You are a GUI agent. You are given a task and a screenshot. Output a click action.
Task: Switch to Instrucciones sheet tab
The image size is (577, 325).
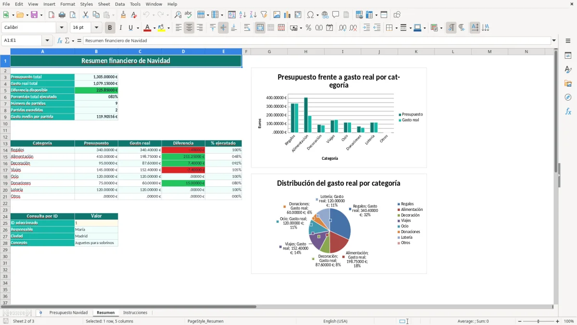(135, 312)
